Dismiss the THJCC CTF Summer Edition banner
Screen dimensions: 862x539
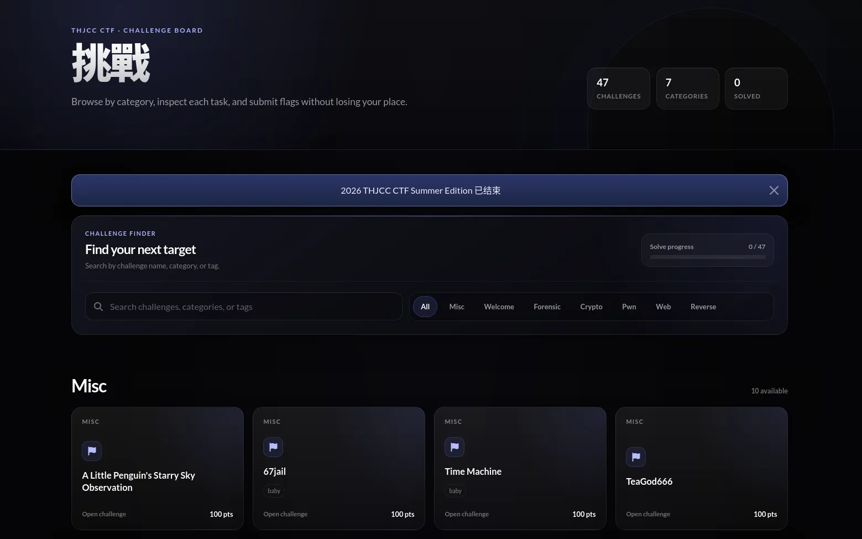[x=774, y=190]
